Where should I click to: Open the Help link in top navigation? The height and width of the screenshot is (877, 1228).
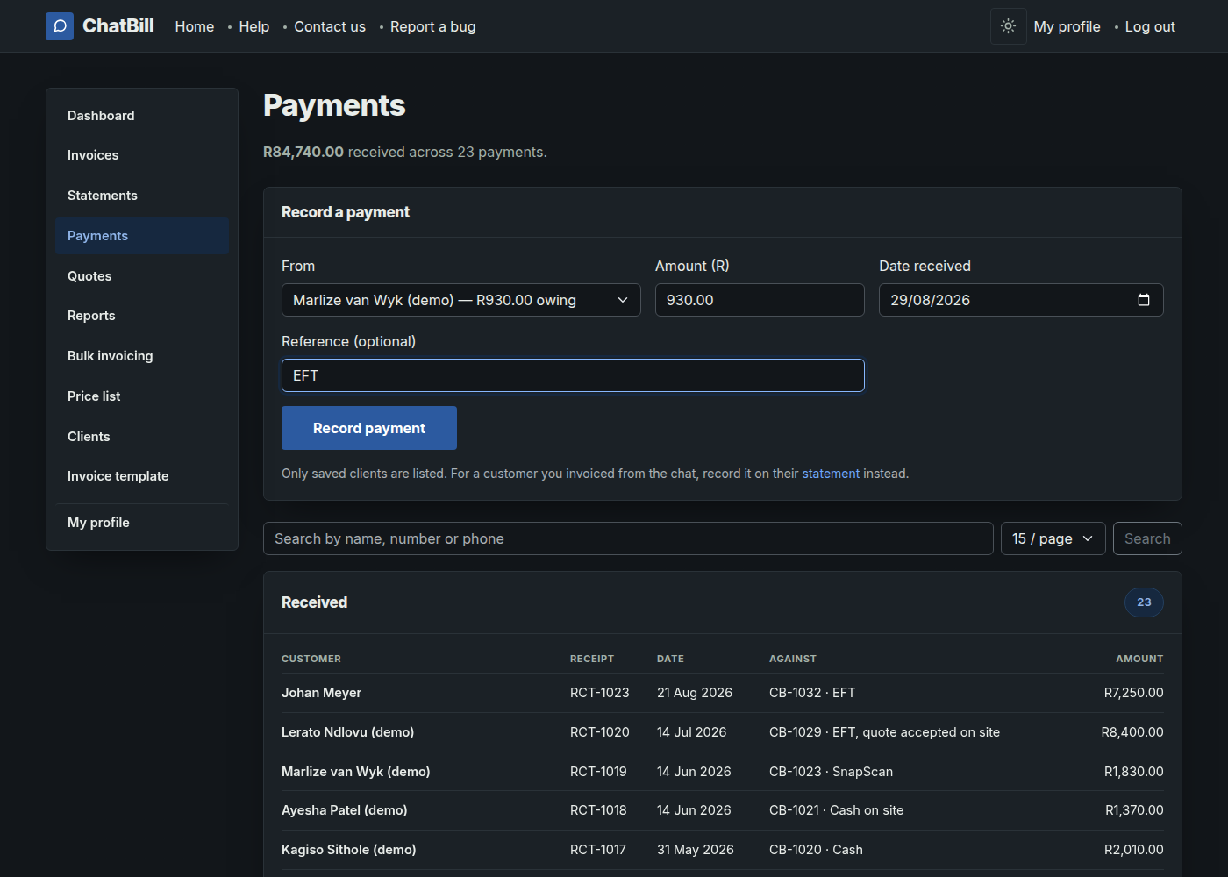[254, 26]
